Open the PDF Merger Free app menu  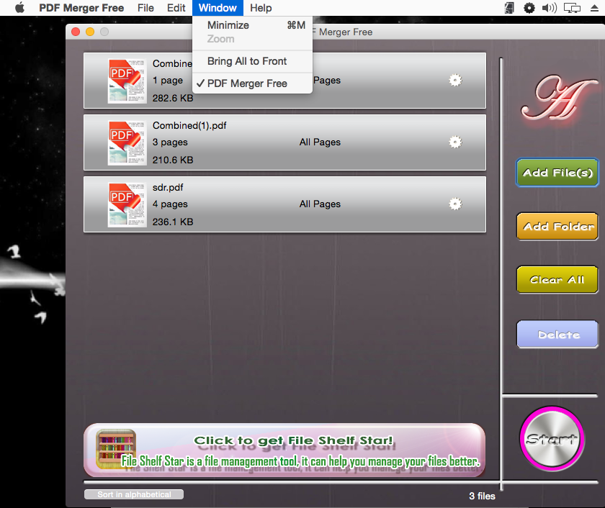coord(81,8)
